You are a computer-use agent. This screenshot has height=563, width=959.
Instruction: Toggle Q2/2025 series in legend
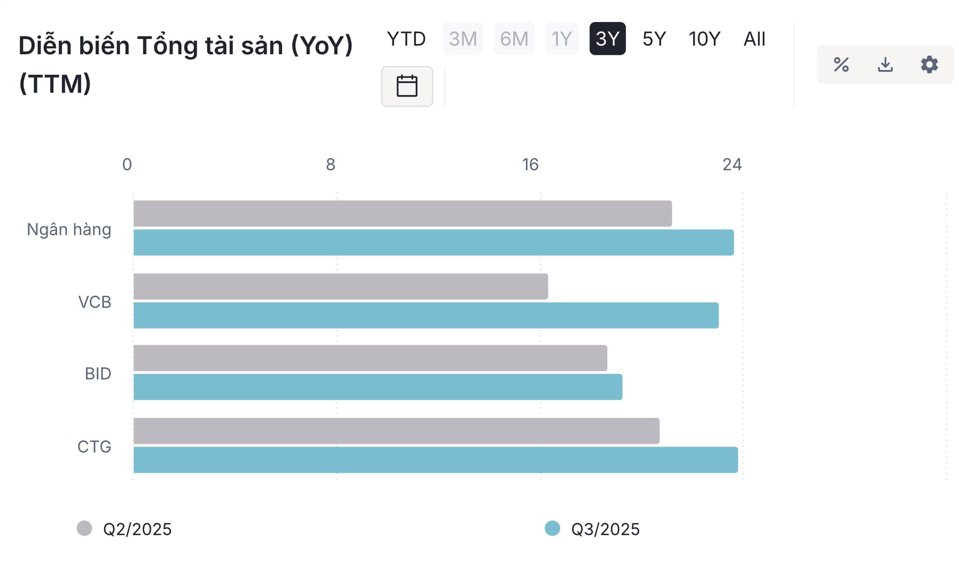[137, 529]
